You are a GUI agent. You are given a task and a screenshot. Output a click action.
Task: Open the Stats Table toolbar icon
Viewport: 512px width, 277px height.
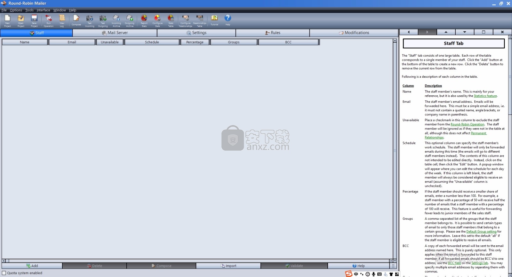click(x=171, y=21)
